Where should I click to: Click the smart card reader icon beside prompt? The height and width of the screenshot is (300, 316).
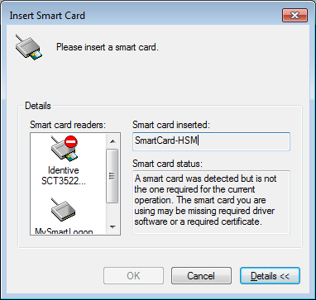click(28, 47)
